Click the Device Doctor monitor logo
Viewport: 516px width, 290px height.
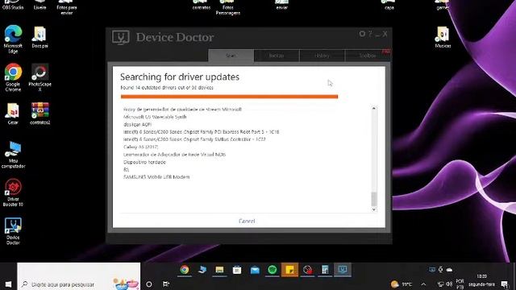coord(120,37)
